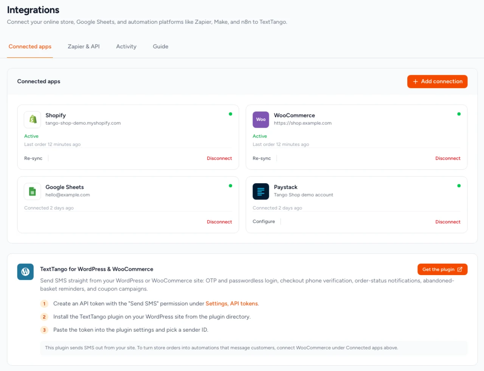Configure the Paystack connection
The width and height of the screenshot is (484, 371).
[264, 221]
